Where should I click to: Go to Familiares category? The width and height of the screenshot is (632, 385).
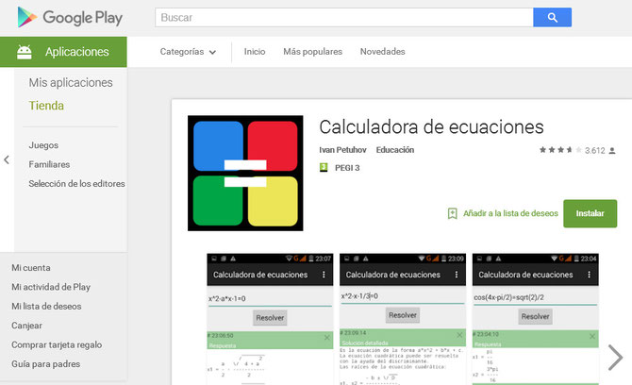click(49, 164)
